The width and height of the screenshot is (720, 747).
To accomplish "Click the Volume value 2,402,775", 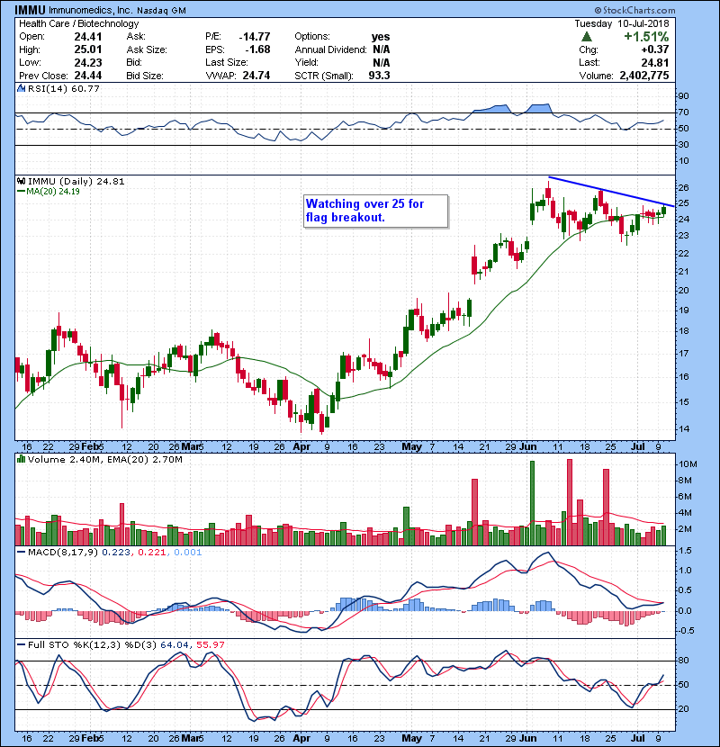I will point(644,76).
